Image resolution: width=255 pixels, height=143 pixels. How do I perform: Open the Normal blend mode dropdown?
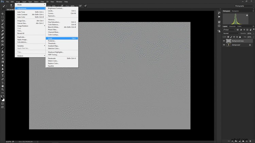click(230, 33)
